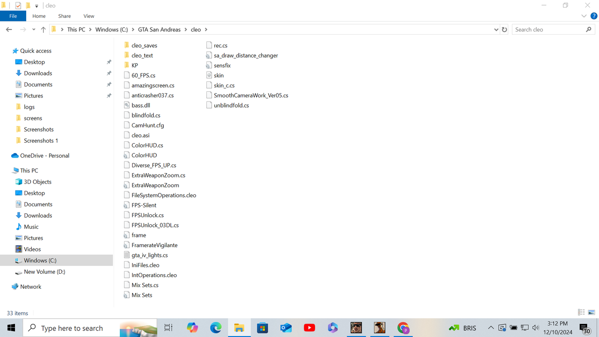Refresh the cleo folder view
Viewport: 599px width, 337px height.
coord(504,29)
